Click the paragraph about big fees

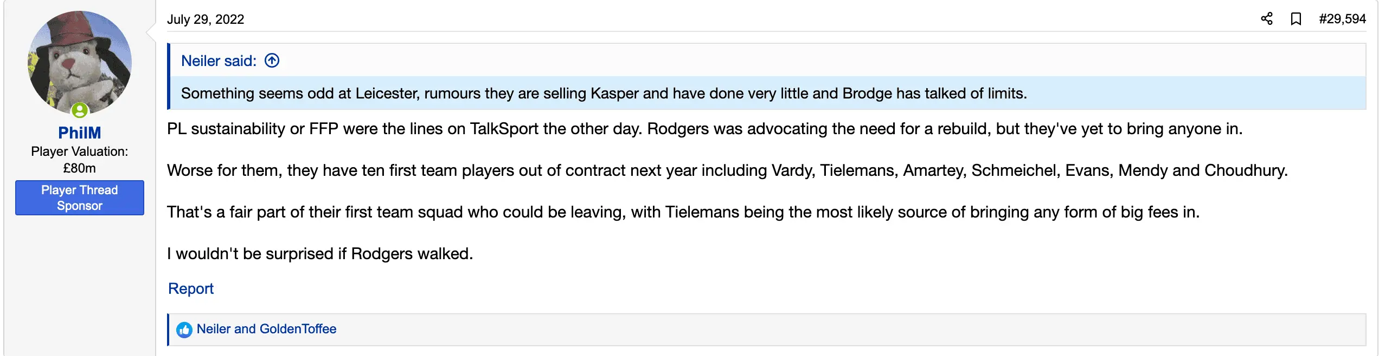click(x=683, y=212)
